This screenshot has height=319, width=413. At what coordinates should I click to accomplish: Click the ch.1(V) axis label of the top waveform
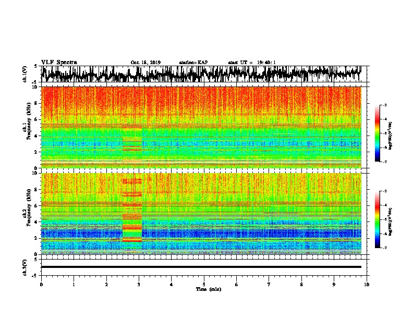[x=25, y=74]
